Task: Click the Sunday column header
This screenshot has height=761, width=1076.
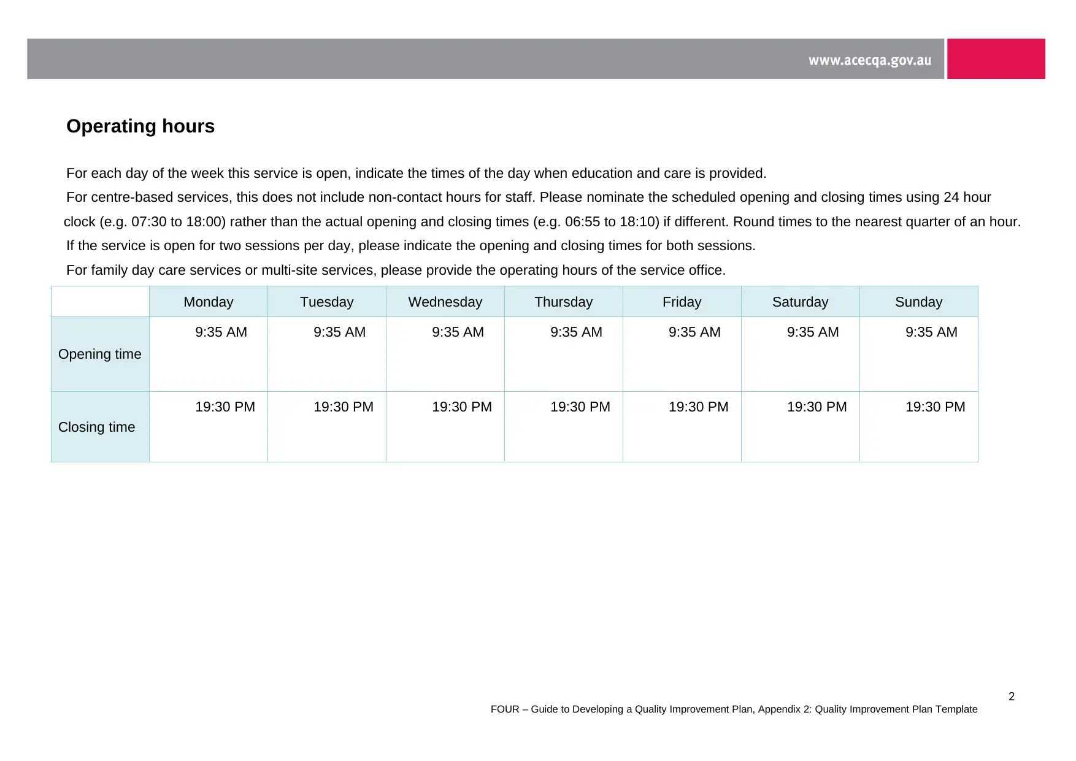Action: 919,302
